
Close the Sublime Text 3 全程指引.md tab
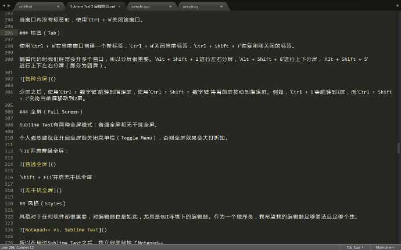pos(119,6)
